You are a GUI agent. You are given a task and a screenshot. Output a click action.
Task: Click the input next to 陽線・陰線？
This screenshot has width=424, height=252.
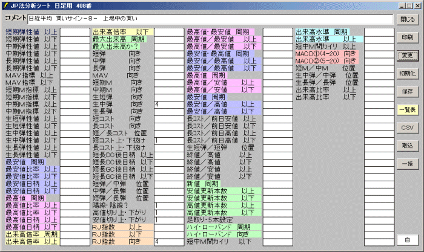click(x=168, y=205)
